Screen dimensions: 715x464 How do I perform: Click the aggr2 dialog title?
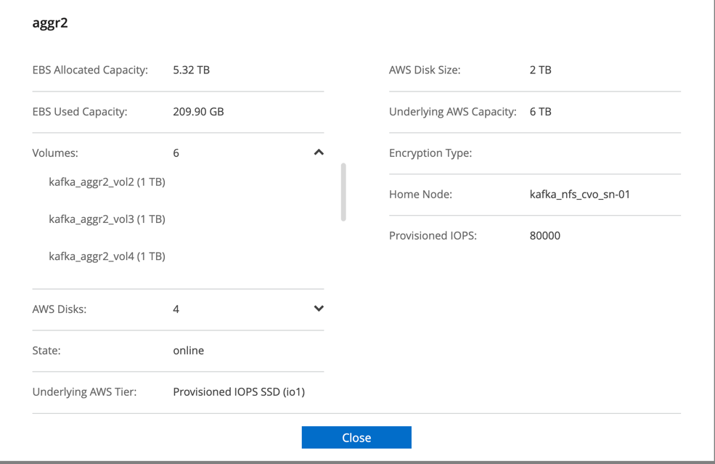click(x=50, y=23)
